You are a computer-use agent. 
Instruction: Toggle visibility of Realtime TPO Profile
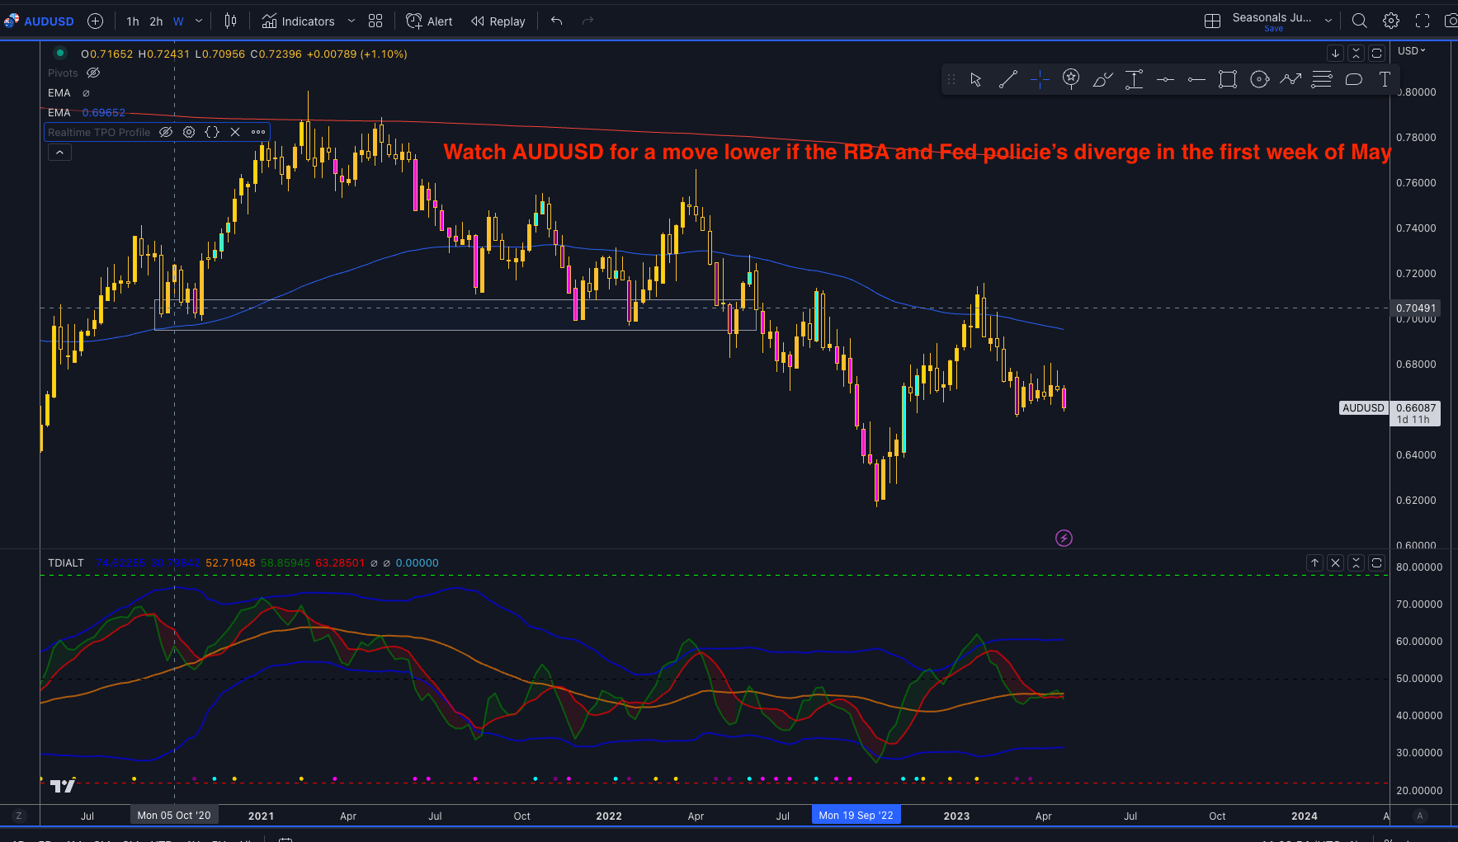(166, 132)
